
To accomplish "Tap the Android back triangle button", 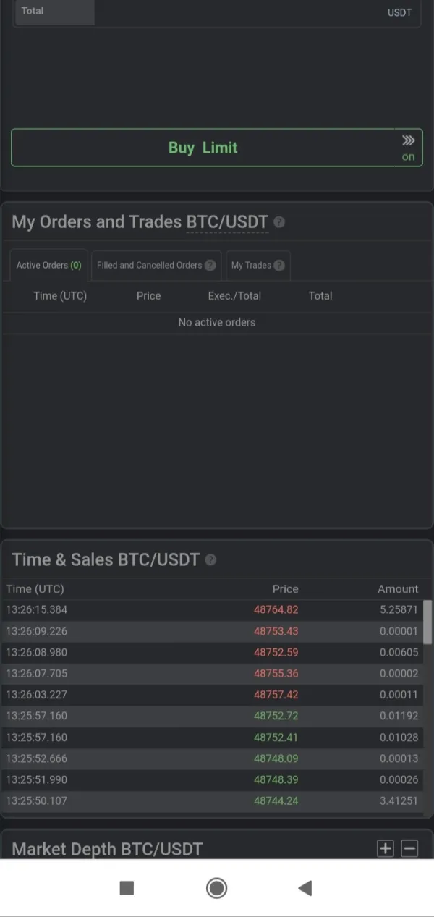I will (x=305, y=888).
